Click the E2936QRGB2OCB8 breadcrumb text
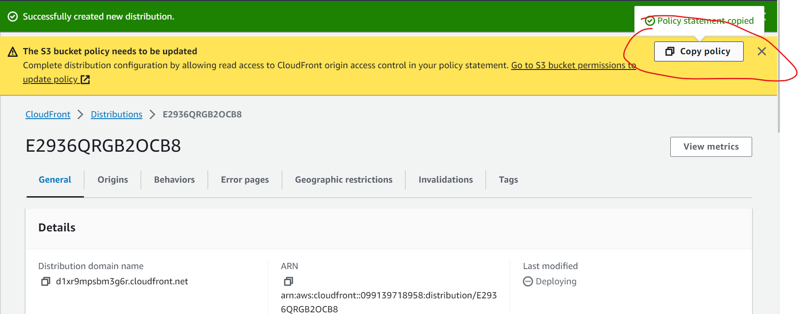Viewport: 800px width, 314px height. 202,114
